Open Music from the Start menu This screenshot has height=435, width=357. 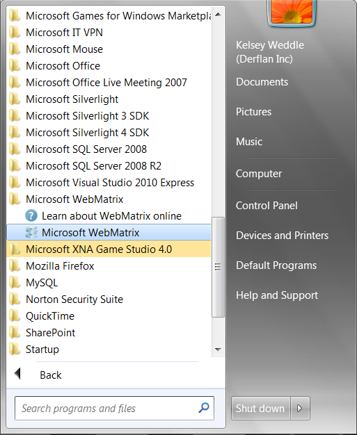[249, 142]
